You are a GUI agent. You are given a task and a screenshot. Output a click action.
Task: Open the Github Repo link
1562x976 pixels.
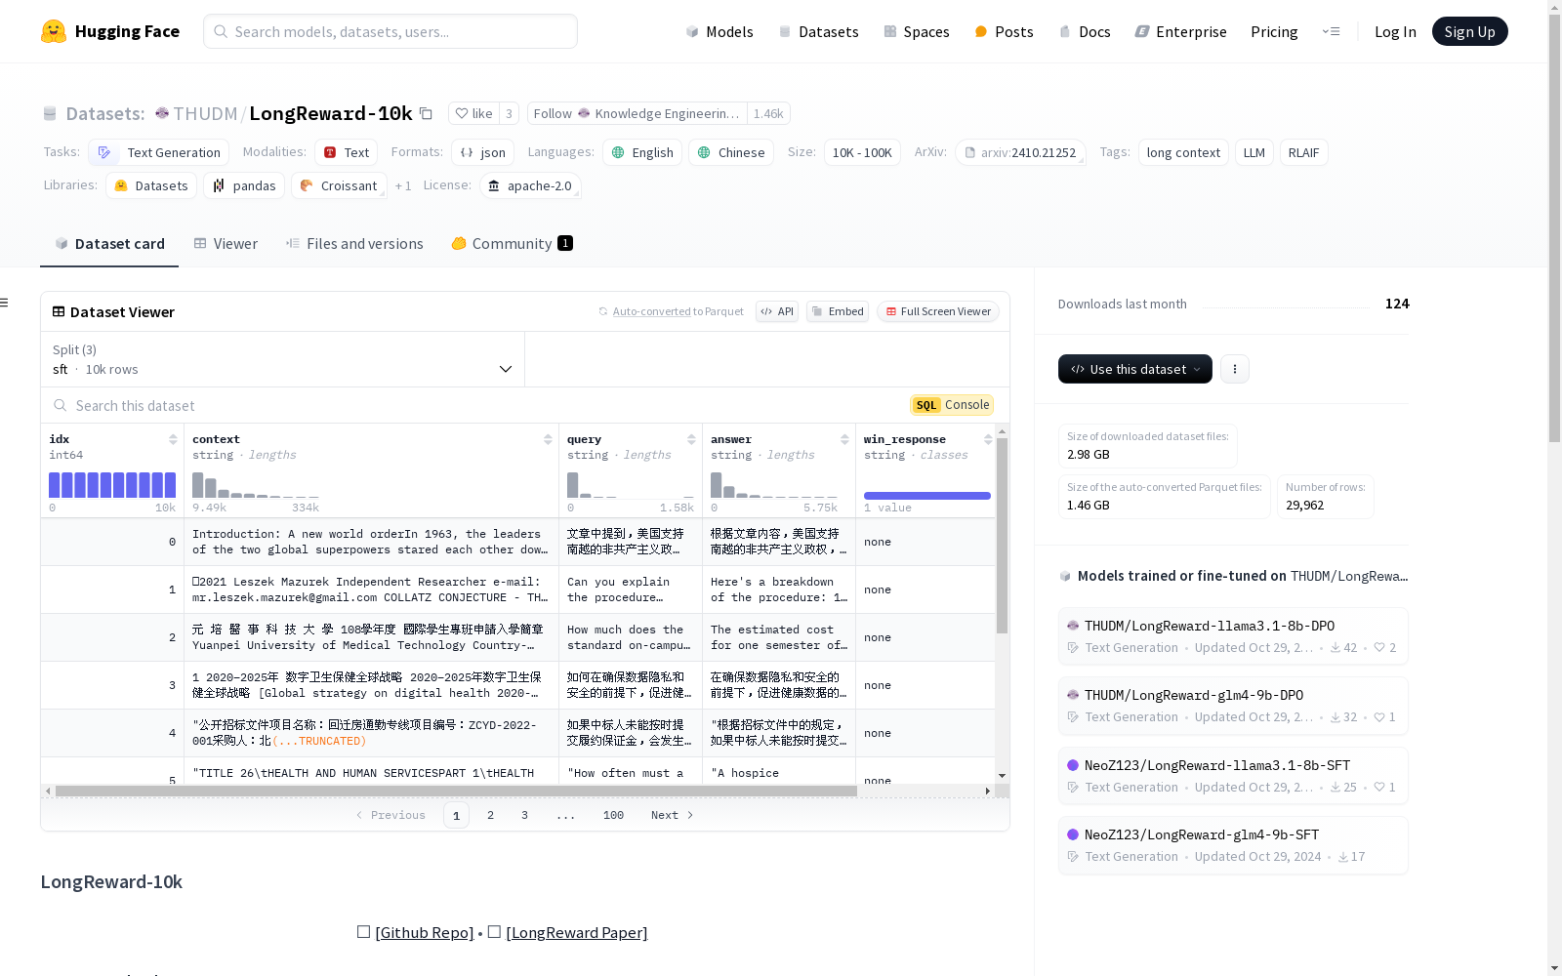coord(425,932)
